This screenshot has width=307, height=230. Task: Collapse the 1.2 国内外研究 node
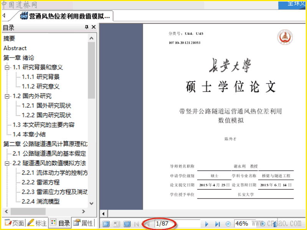[7, 97]
